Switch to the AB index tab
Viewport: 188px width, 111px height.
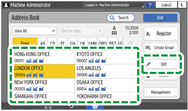coord(43,43)
